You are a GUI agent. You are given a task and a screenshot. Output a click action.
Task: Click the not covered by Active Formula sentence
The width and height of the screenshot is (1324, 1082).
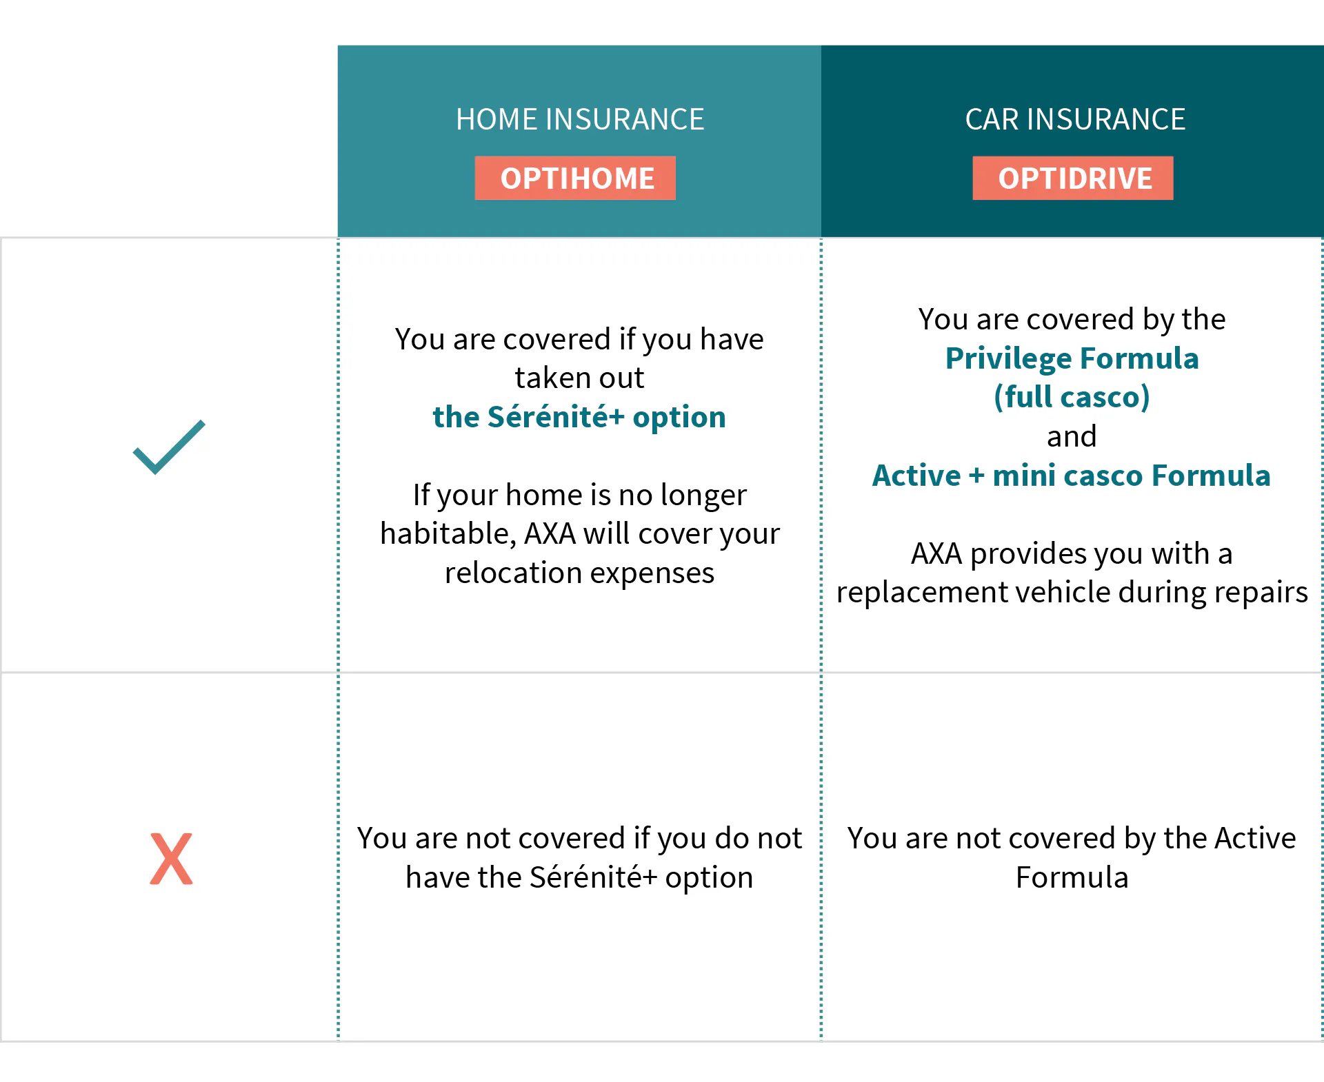[x=1072, y=857]
